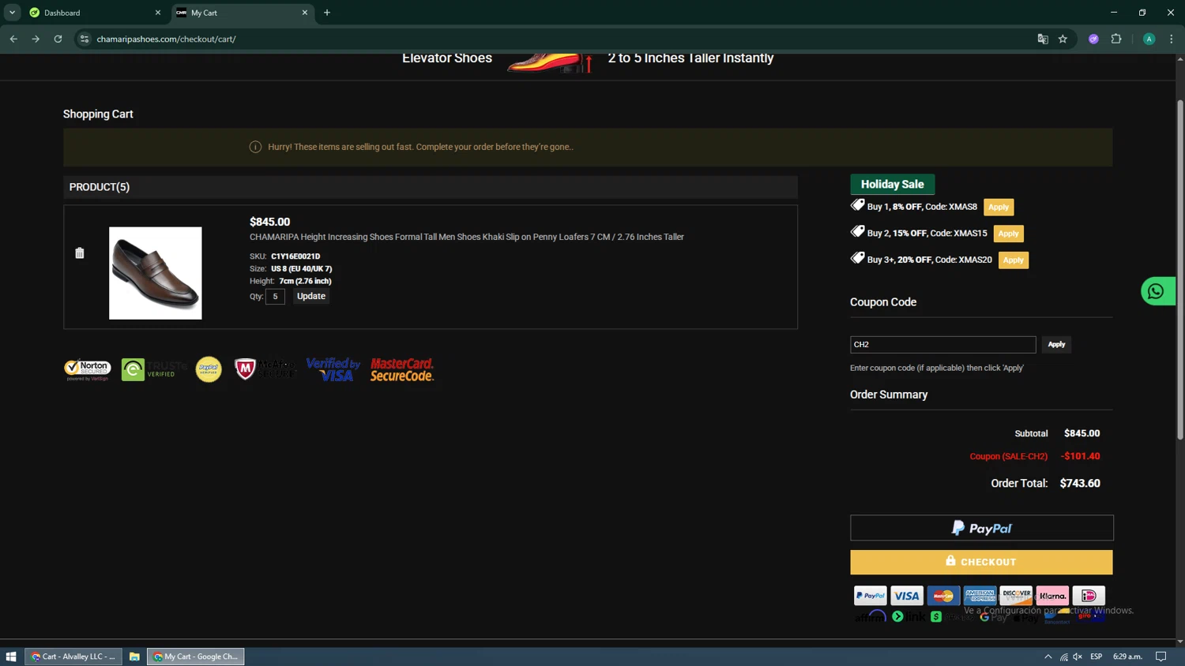The height and width of the screenshot is (666, 1185).
Task: Click the coupon discount -$101.40 value
Action: (x=1080, y=456)
